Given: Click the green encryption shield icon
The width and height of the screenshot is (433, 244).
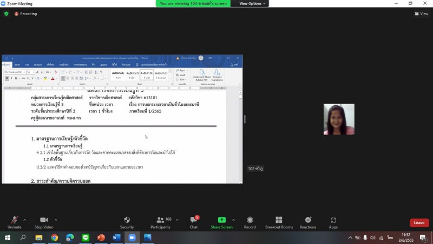Looking at the screenshot, I should pos(6,14).
